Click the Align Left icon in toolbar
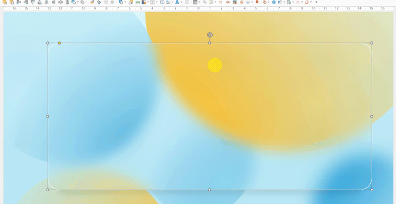 point(18,2)
